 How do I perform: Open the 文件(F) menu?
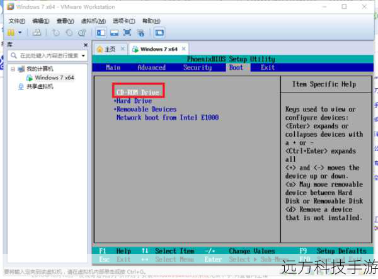coord(17,21)
